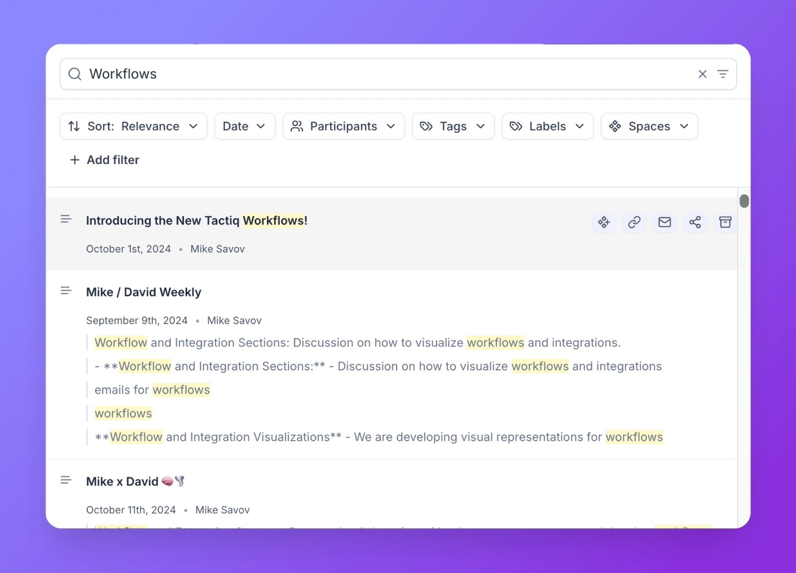Click transcript icon beside Mike / David Weekly
The height and width of the screenshot is (573, 796).
[66, 291]
